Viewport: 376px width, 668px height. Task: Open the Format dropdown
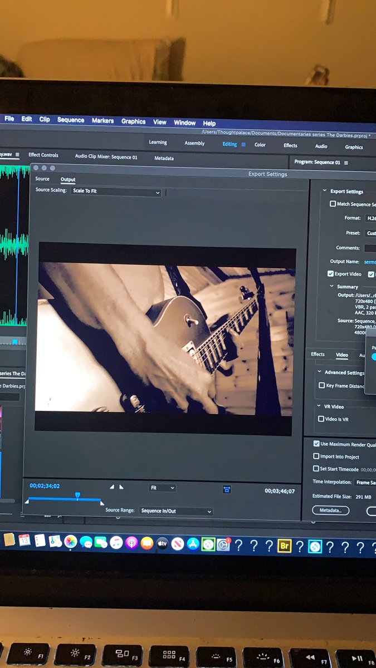coord(370,218)
